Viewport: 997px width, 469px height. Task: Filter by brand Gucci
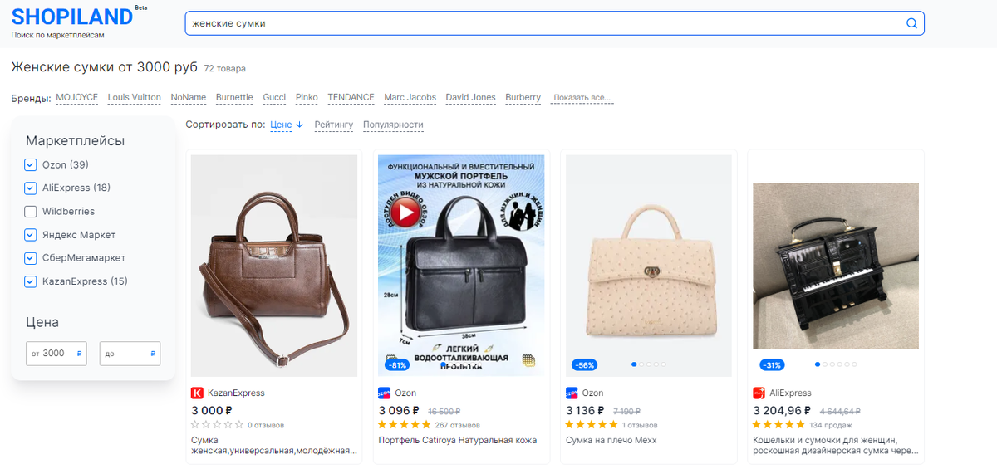click(274, 97)
